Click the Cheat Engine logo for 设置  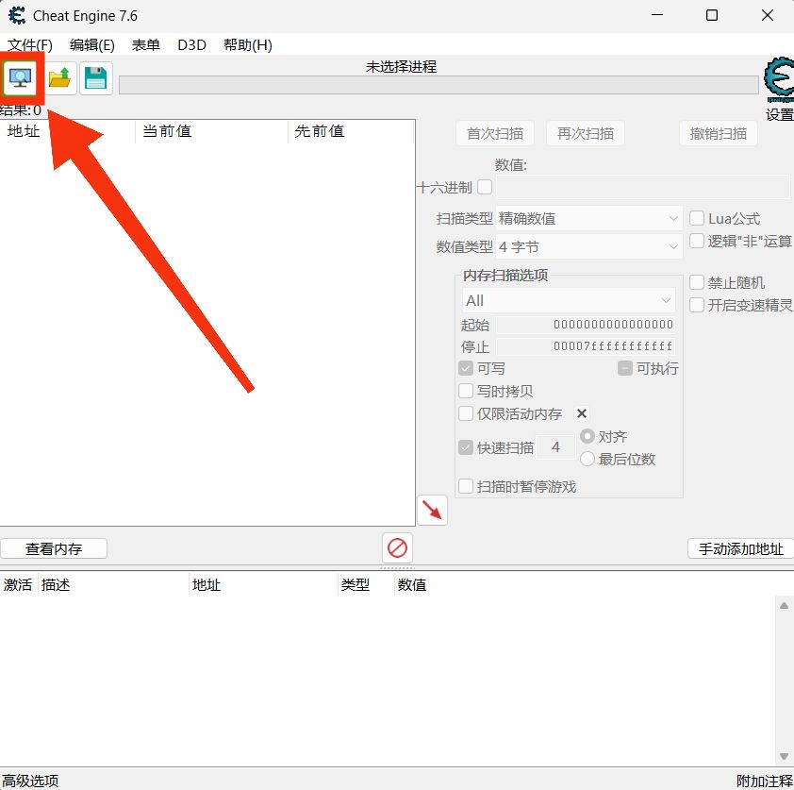tap(779, 80)
